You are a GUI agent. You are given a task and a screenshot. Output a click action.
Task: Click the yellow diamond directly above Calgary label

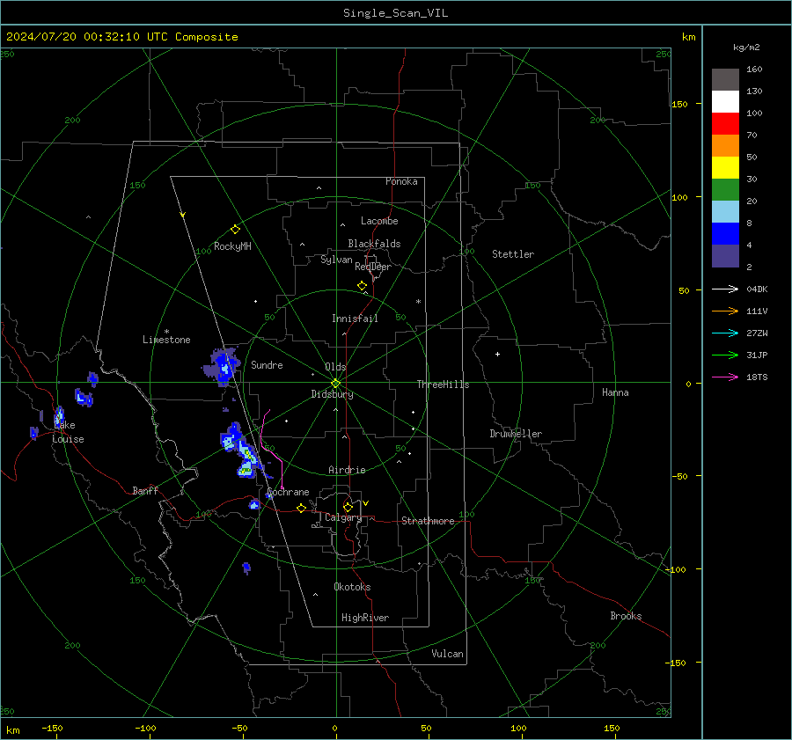348,507
